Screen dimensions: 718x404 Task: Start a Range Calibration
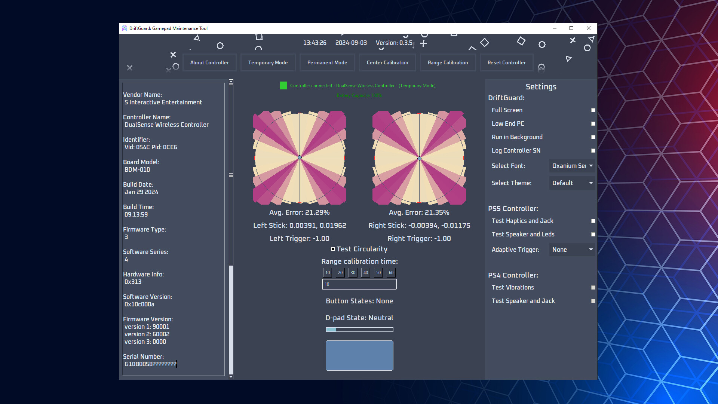tap(448, 62)
